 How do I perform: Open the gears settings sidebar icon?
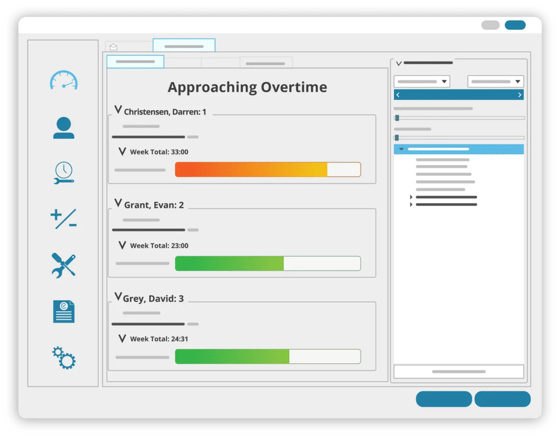[x=64, y=358]
